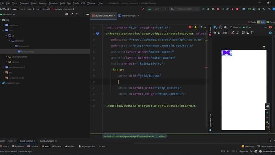Click the Guidelines icon in the design toolbar
The image size is (275, 155).
pos(252,33)
